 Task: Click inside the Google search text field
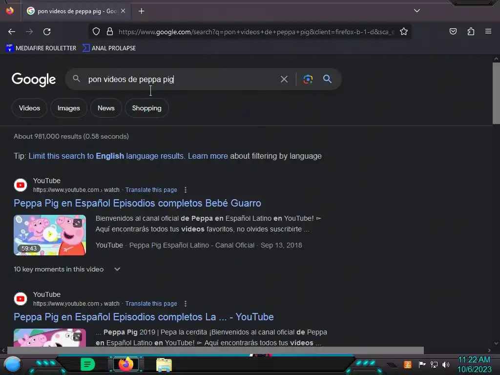click(x=180, y=79)
